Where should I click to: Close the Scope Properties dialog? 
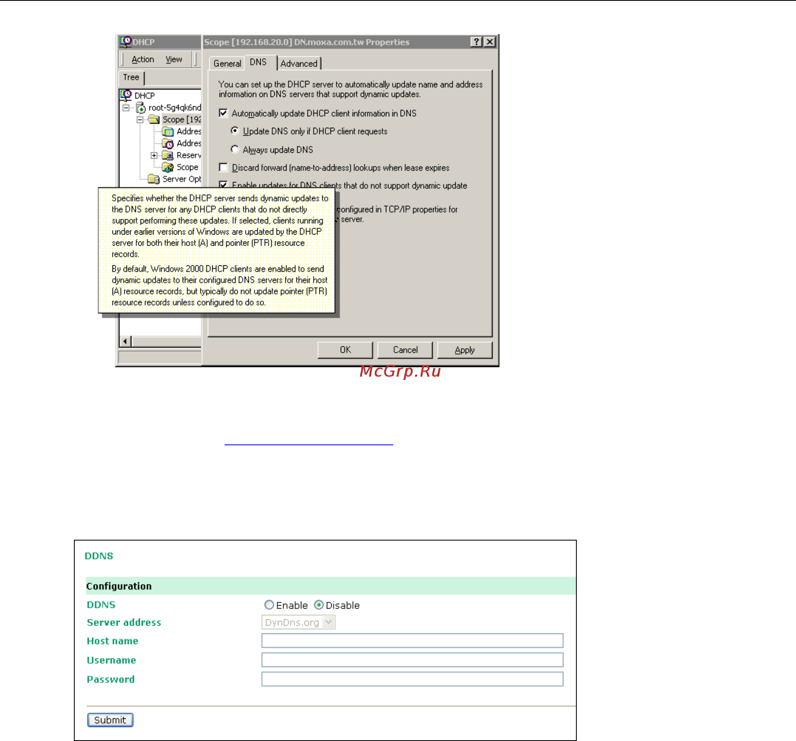(x=490, y=42)
